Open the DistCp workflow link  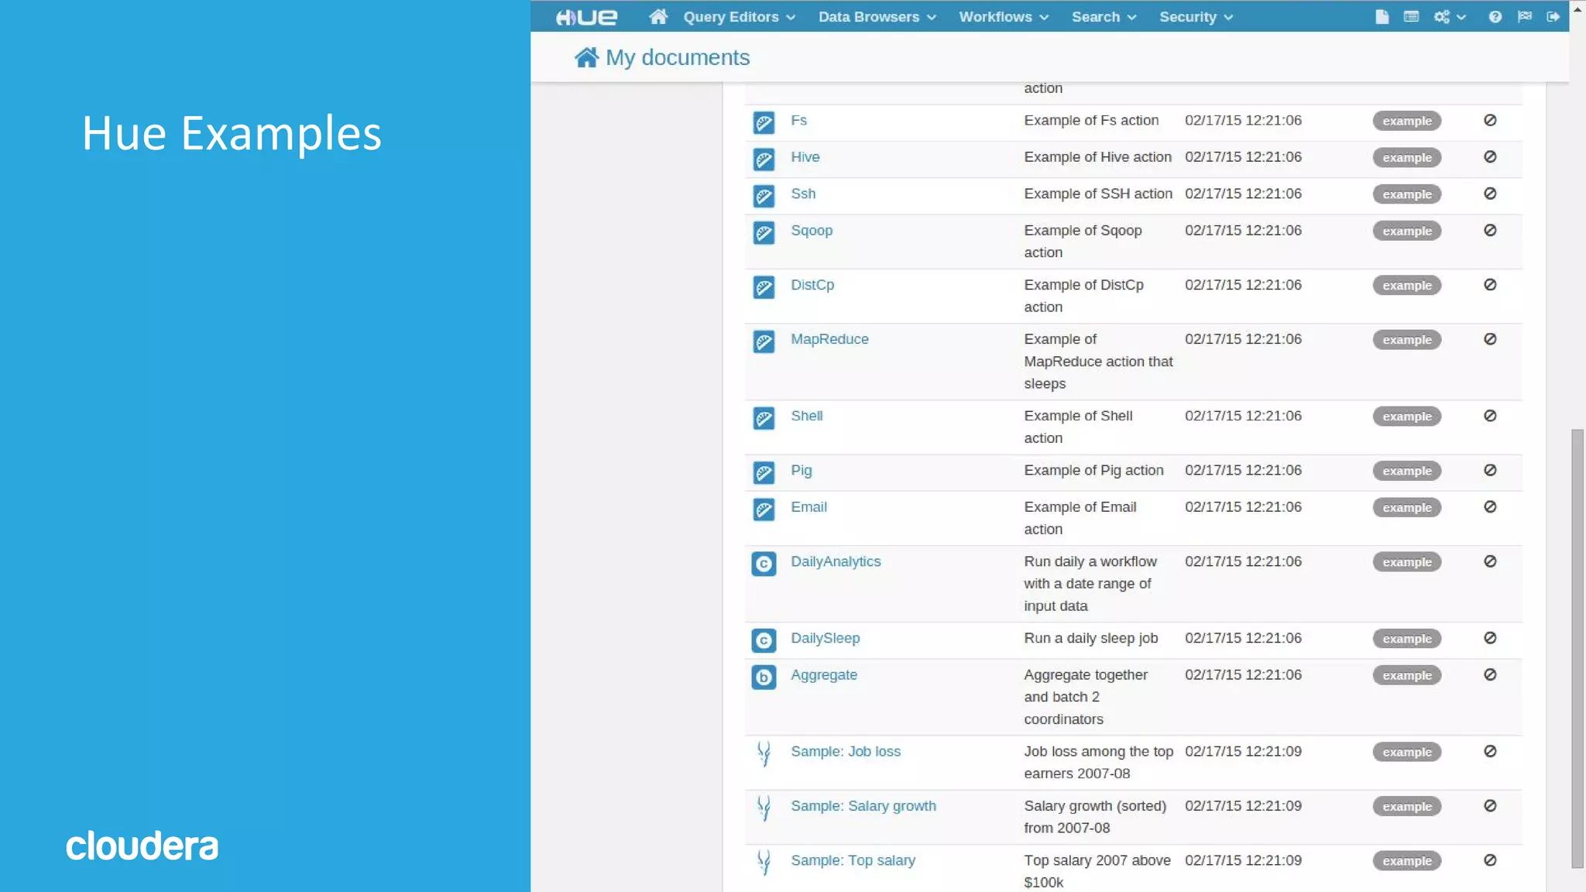(x=812, y=285)
